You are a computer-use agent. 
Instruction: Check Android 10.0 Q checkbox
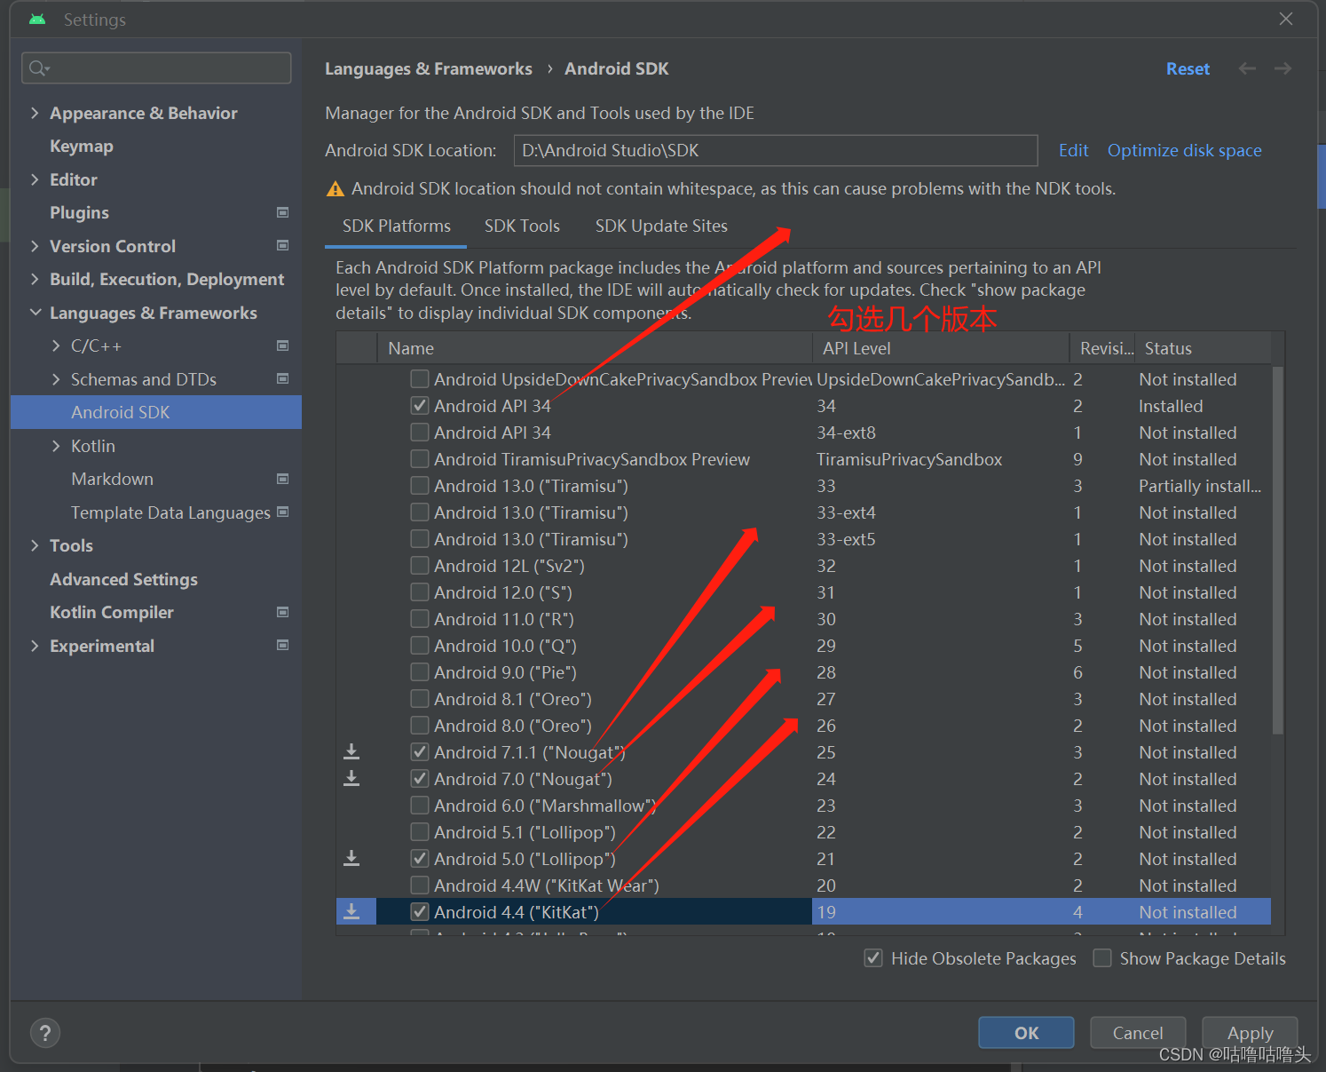click(420, 646)
